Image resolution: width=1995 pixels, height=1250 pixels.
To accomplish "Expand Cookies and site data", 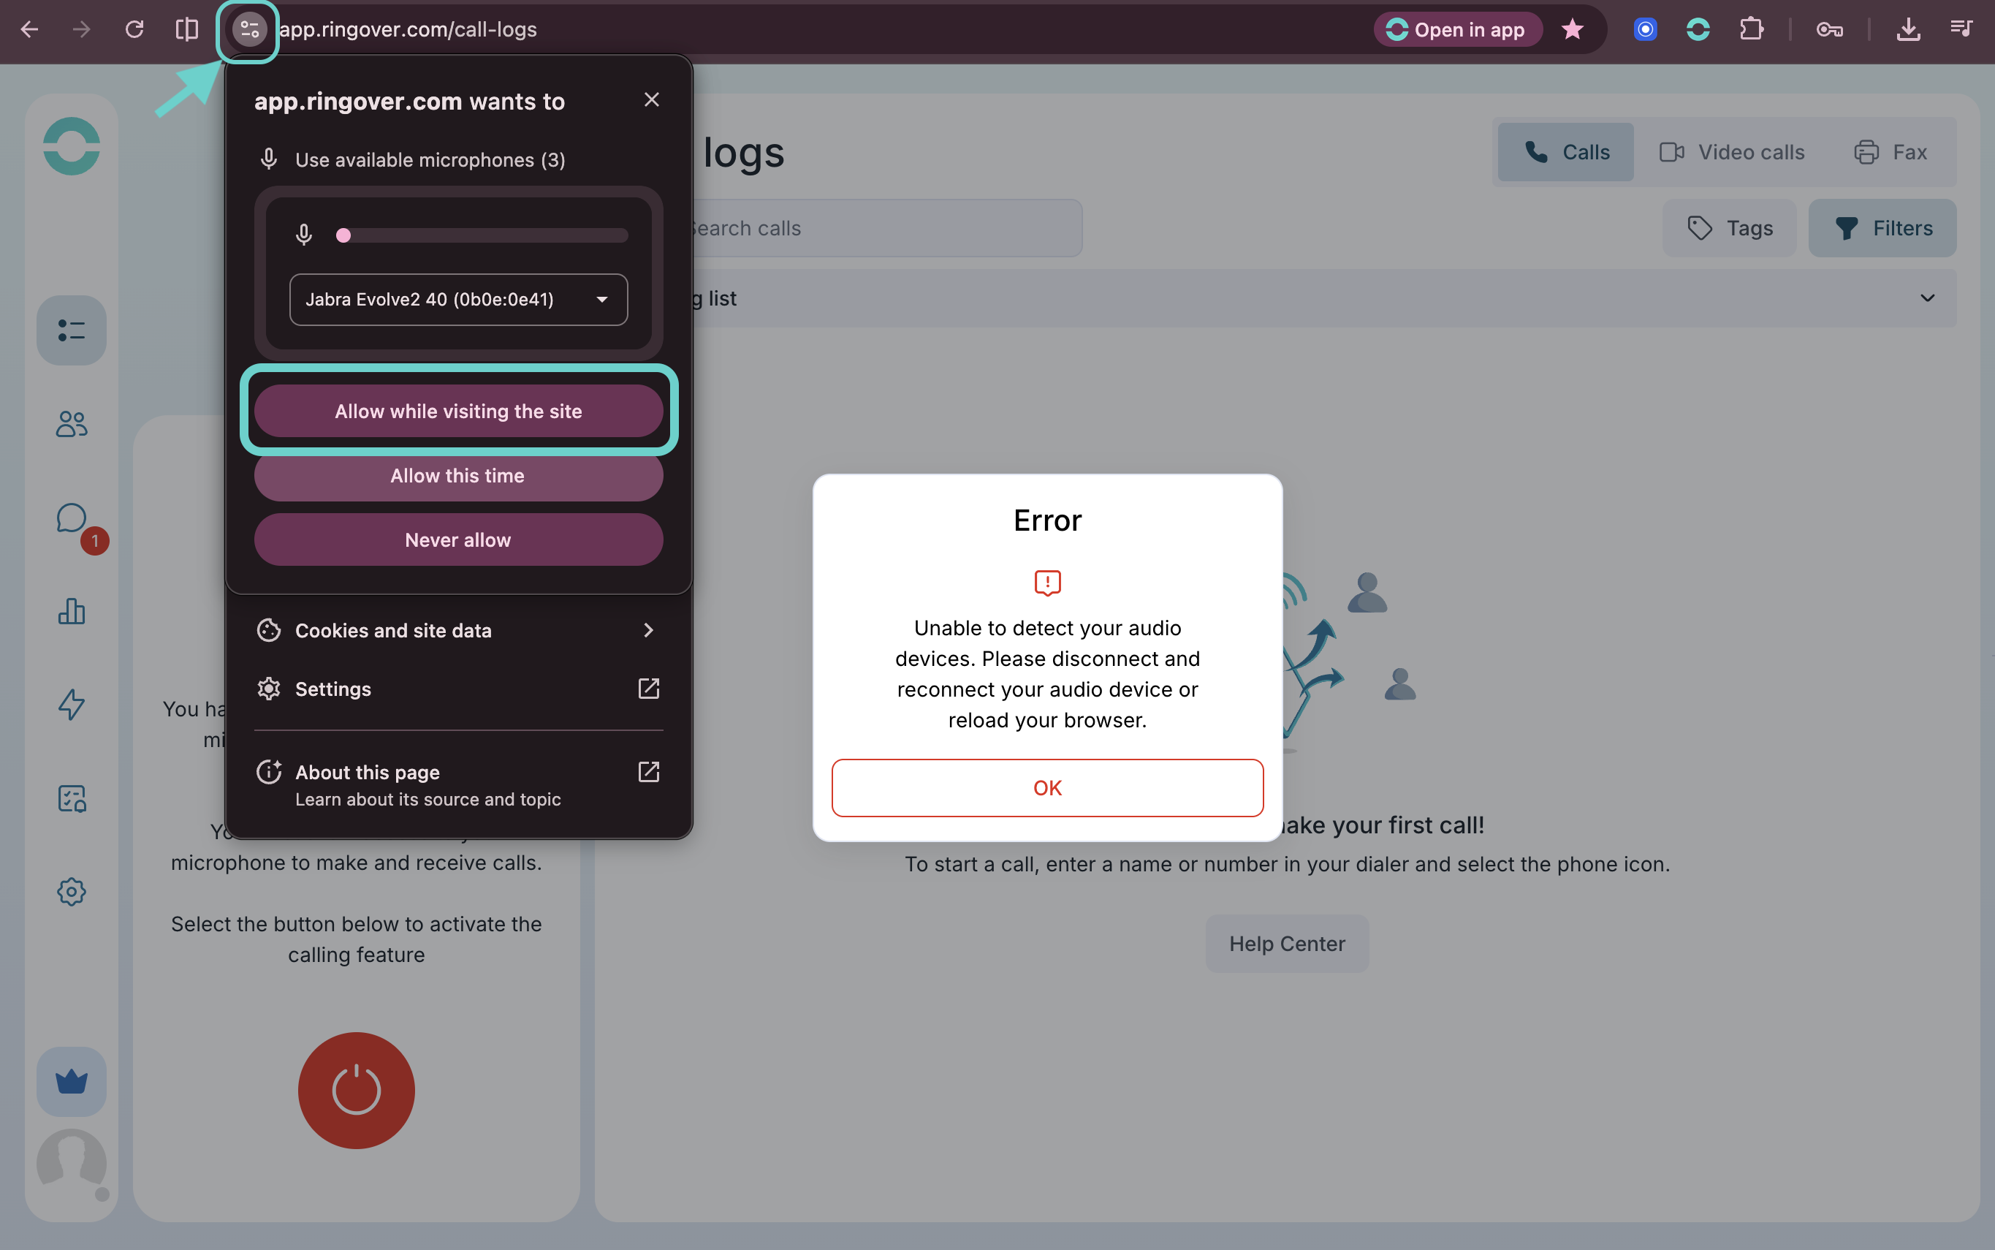I will tap(459, 631).
